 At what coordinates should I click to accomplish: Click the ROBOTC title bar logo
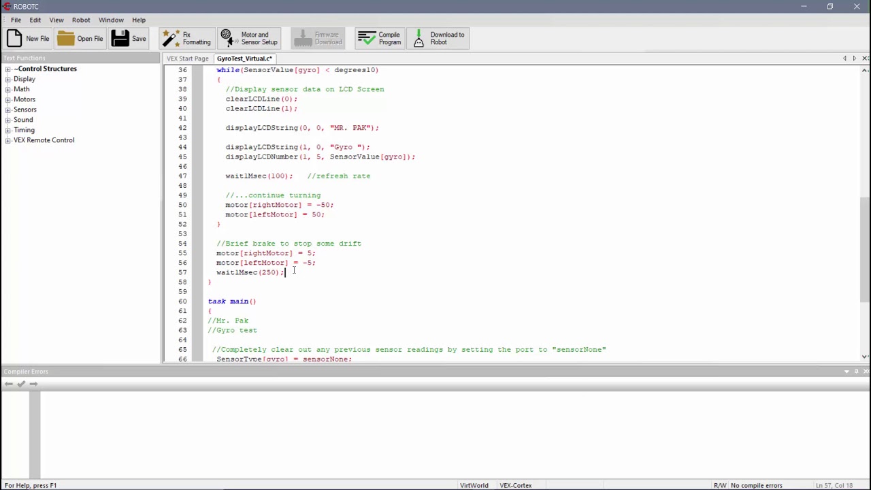coord(6,6)
